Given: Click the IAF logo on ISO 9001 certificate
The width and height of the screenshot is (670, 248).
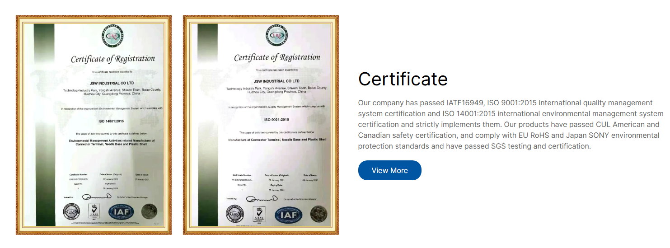Looking at the screenshot, I should (289, 215).
